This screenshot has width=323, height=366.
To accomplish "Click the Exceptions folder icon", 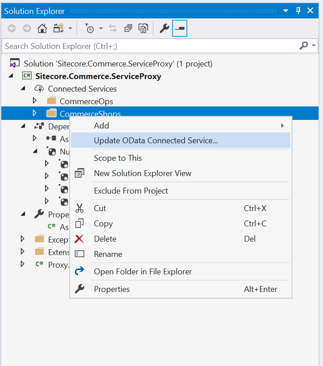I will 39,239.
